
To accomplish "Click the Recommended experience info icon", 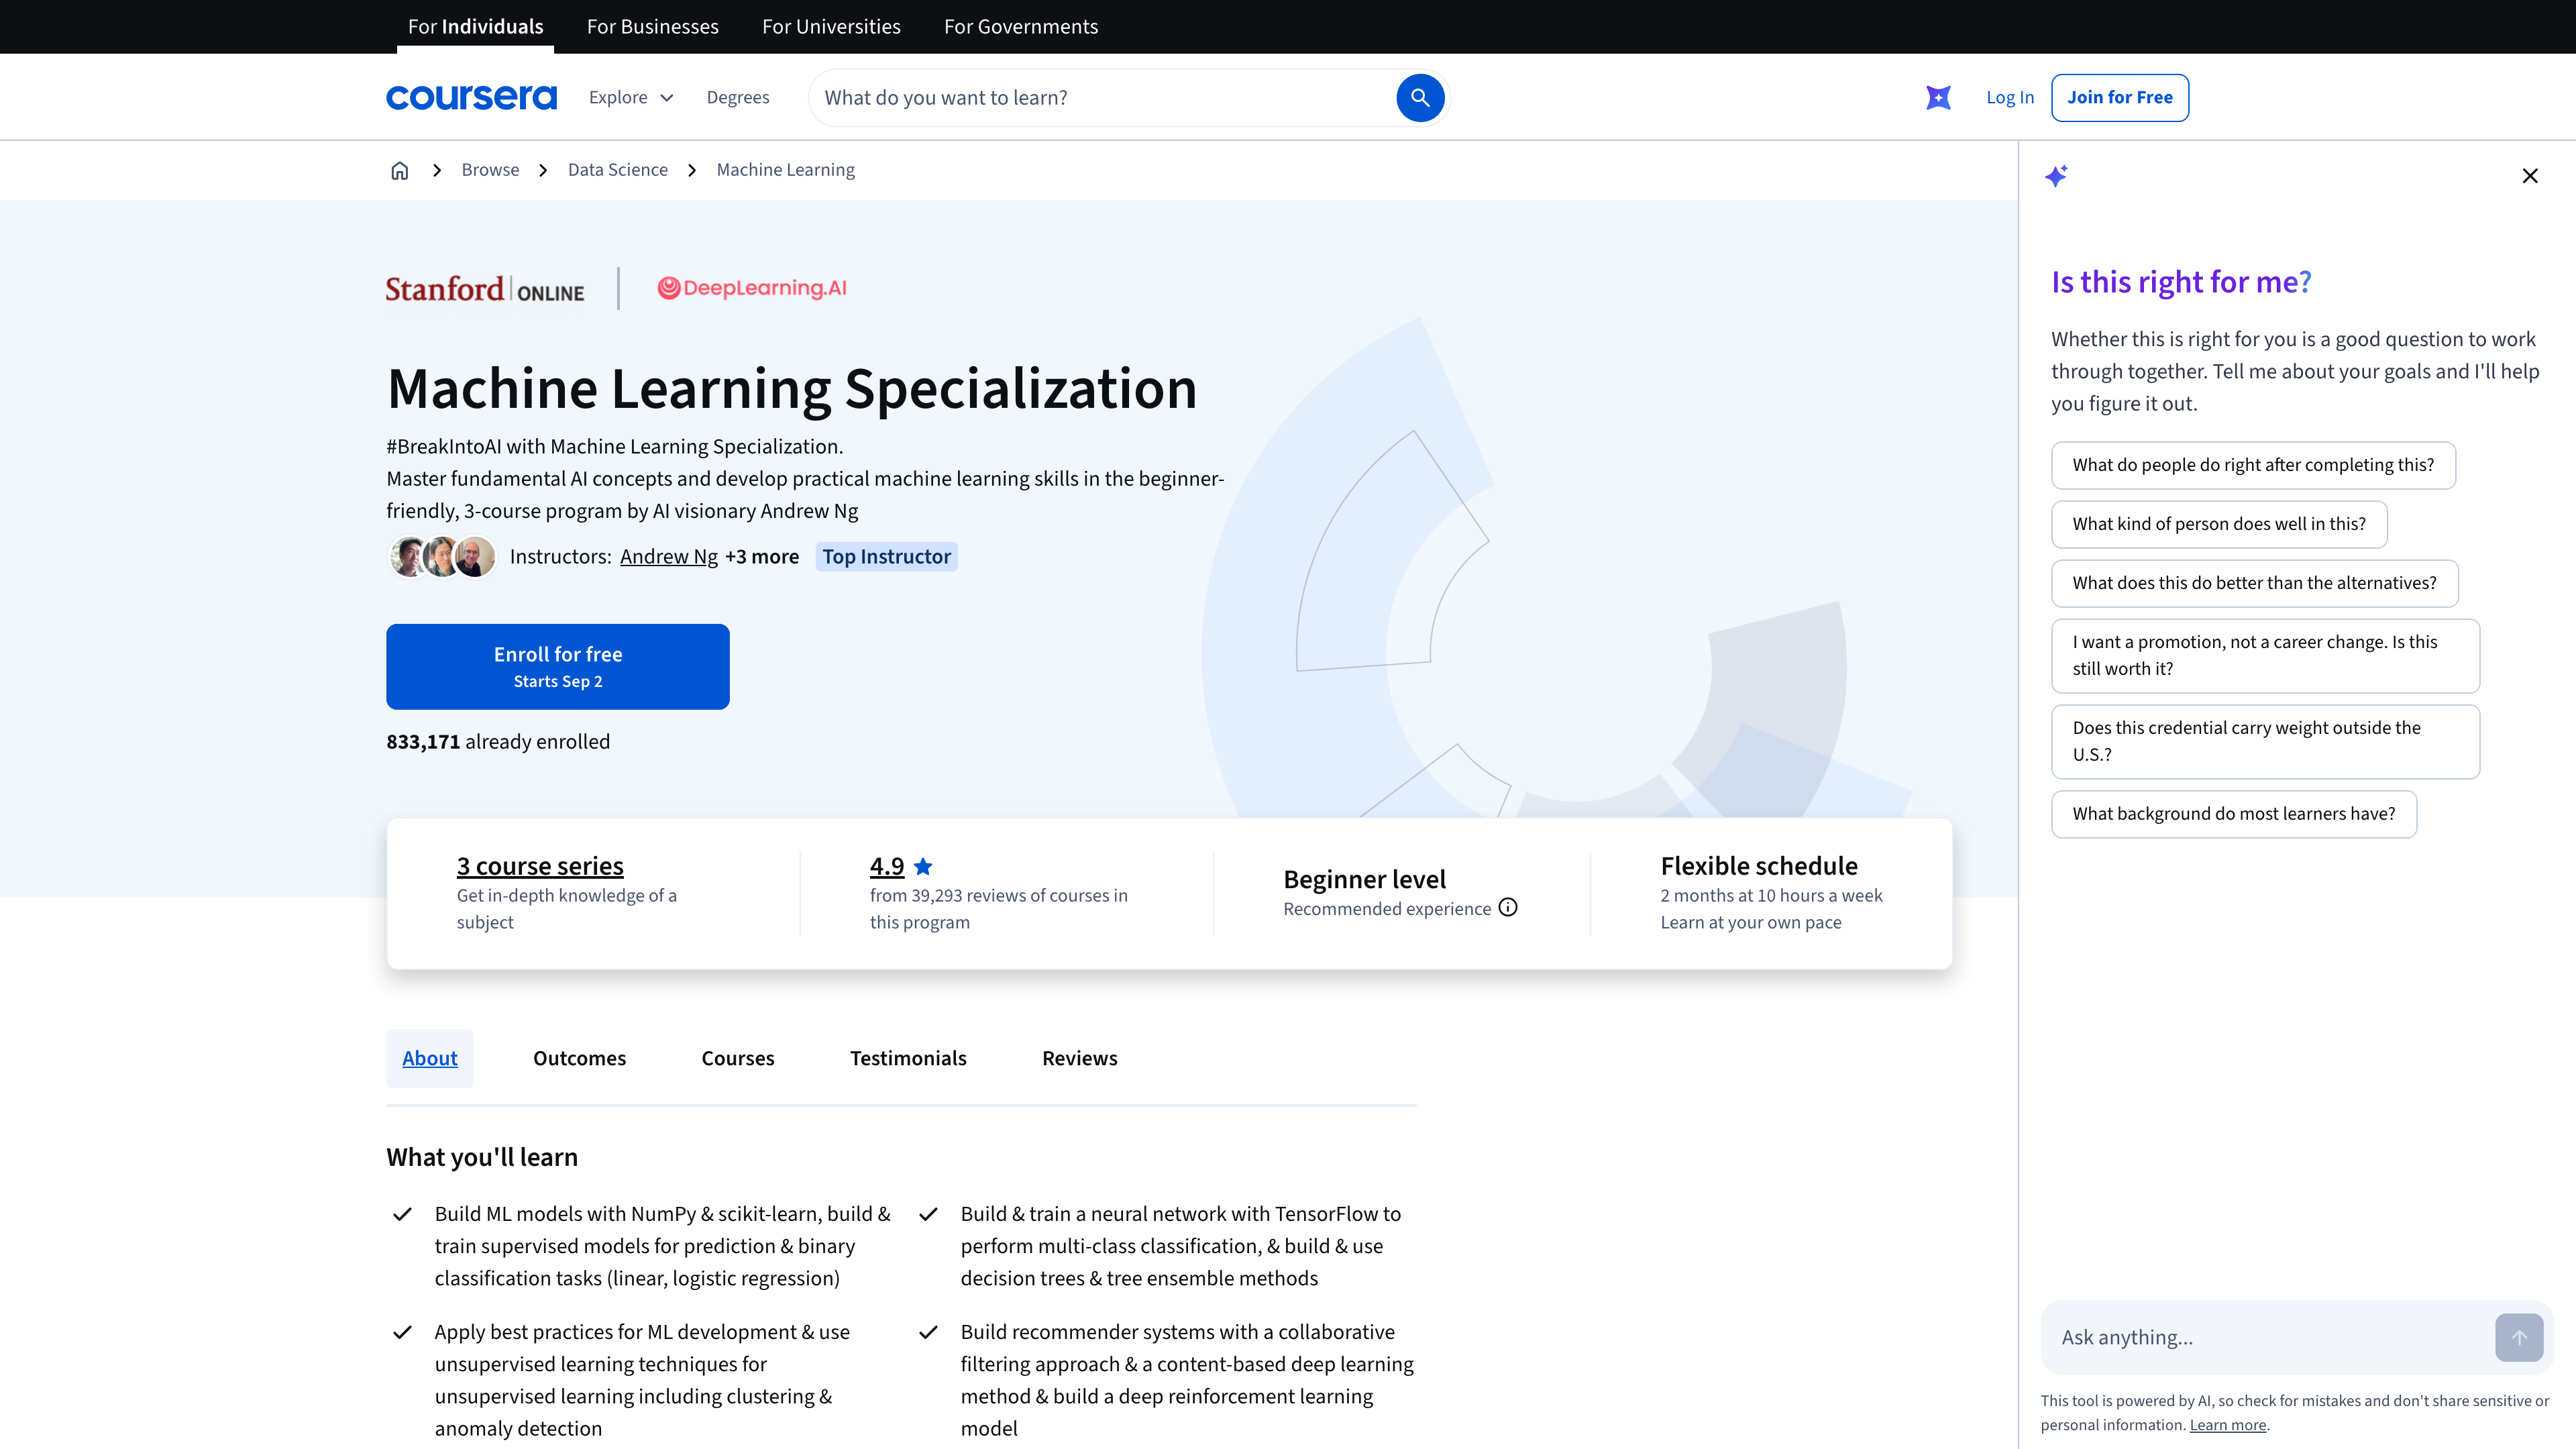I will (x=1508, y=907).
